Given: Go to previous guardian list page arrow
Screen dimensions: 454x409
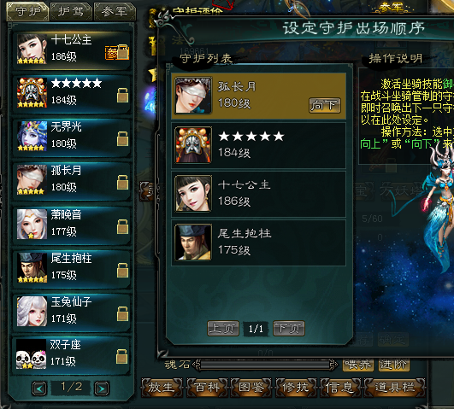Looking at the screenshot, I should click(x=39, y=389).
